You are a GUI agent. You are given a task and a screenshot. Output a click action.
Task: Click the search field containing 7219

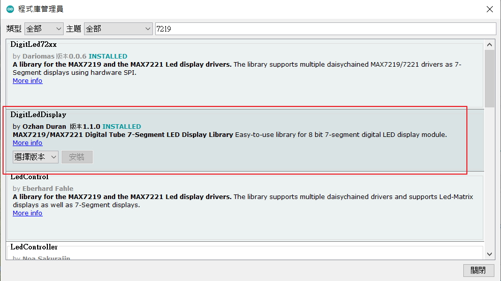coord(325,29)
